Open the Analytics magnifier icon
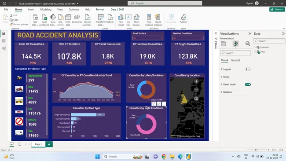The width and height of the screenshot is (286, 161). coord(248,44)
